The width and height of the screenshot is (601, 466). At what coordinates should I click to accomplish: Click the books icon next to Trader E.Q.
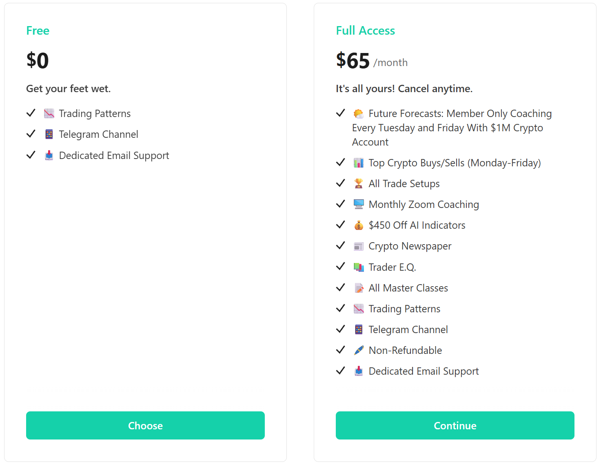359,267
